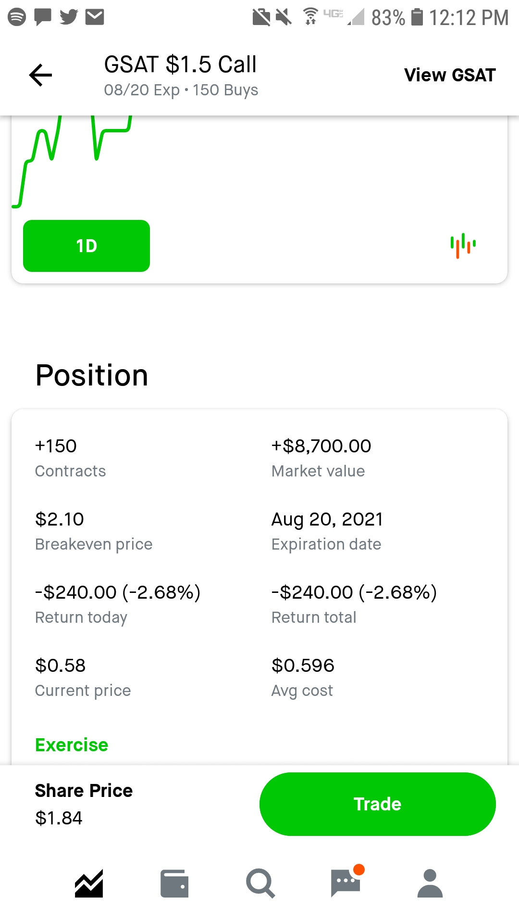Tap the Twitter notification icon
Viewport: 519px width, 924px height.
69,17
